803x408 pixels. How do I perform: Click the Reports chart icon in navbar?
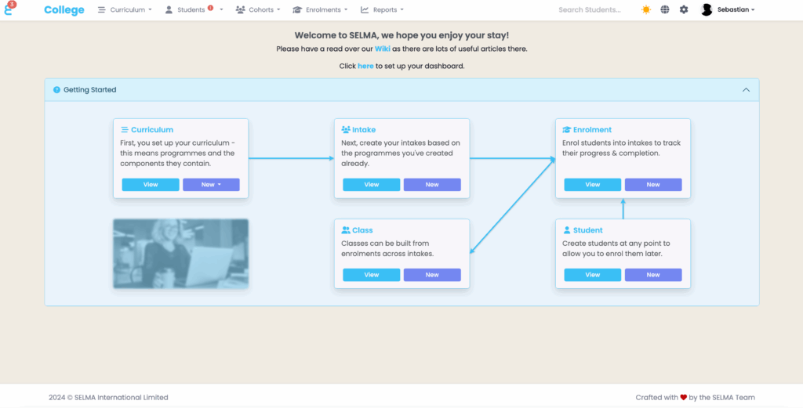point(365,9)
